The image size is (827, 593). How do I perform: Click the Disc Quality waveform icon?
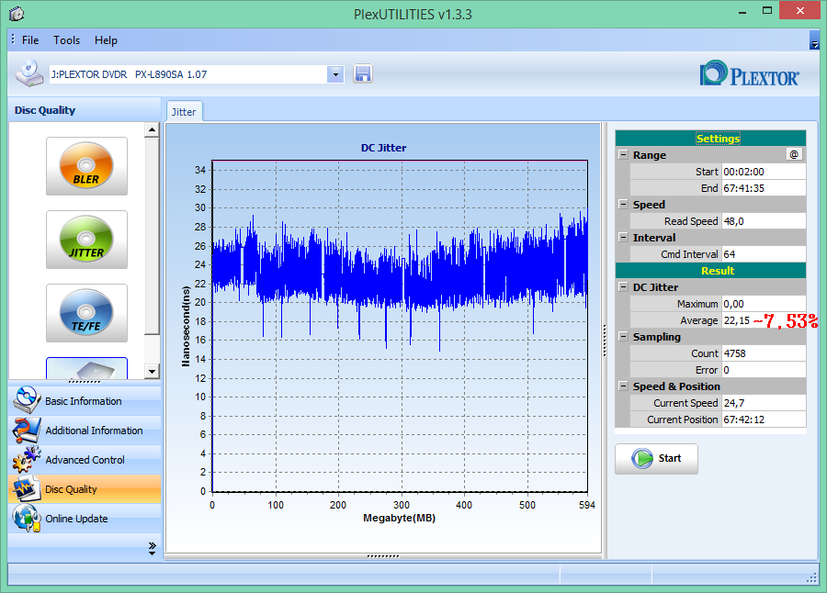click(27, 488)
